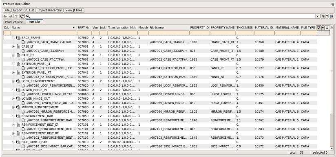Image resolution: width=336 pixels, height=157 pixels.
Task: Collapse the LOCK_REINFORCEMENT tree node
Action: (13, 81)
